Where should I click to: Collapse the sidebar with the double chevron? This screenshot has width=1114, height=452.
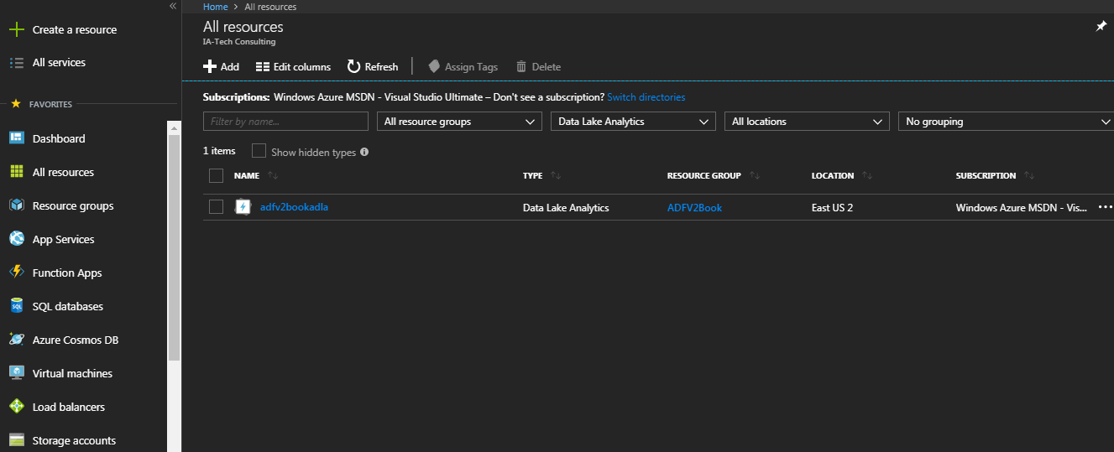pos(173,6)
